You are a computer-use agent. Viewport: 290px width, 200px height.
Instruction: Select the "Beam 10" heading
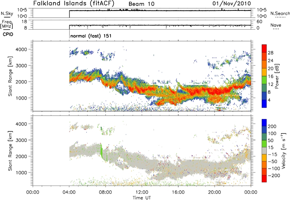[141, 4]
